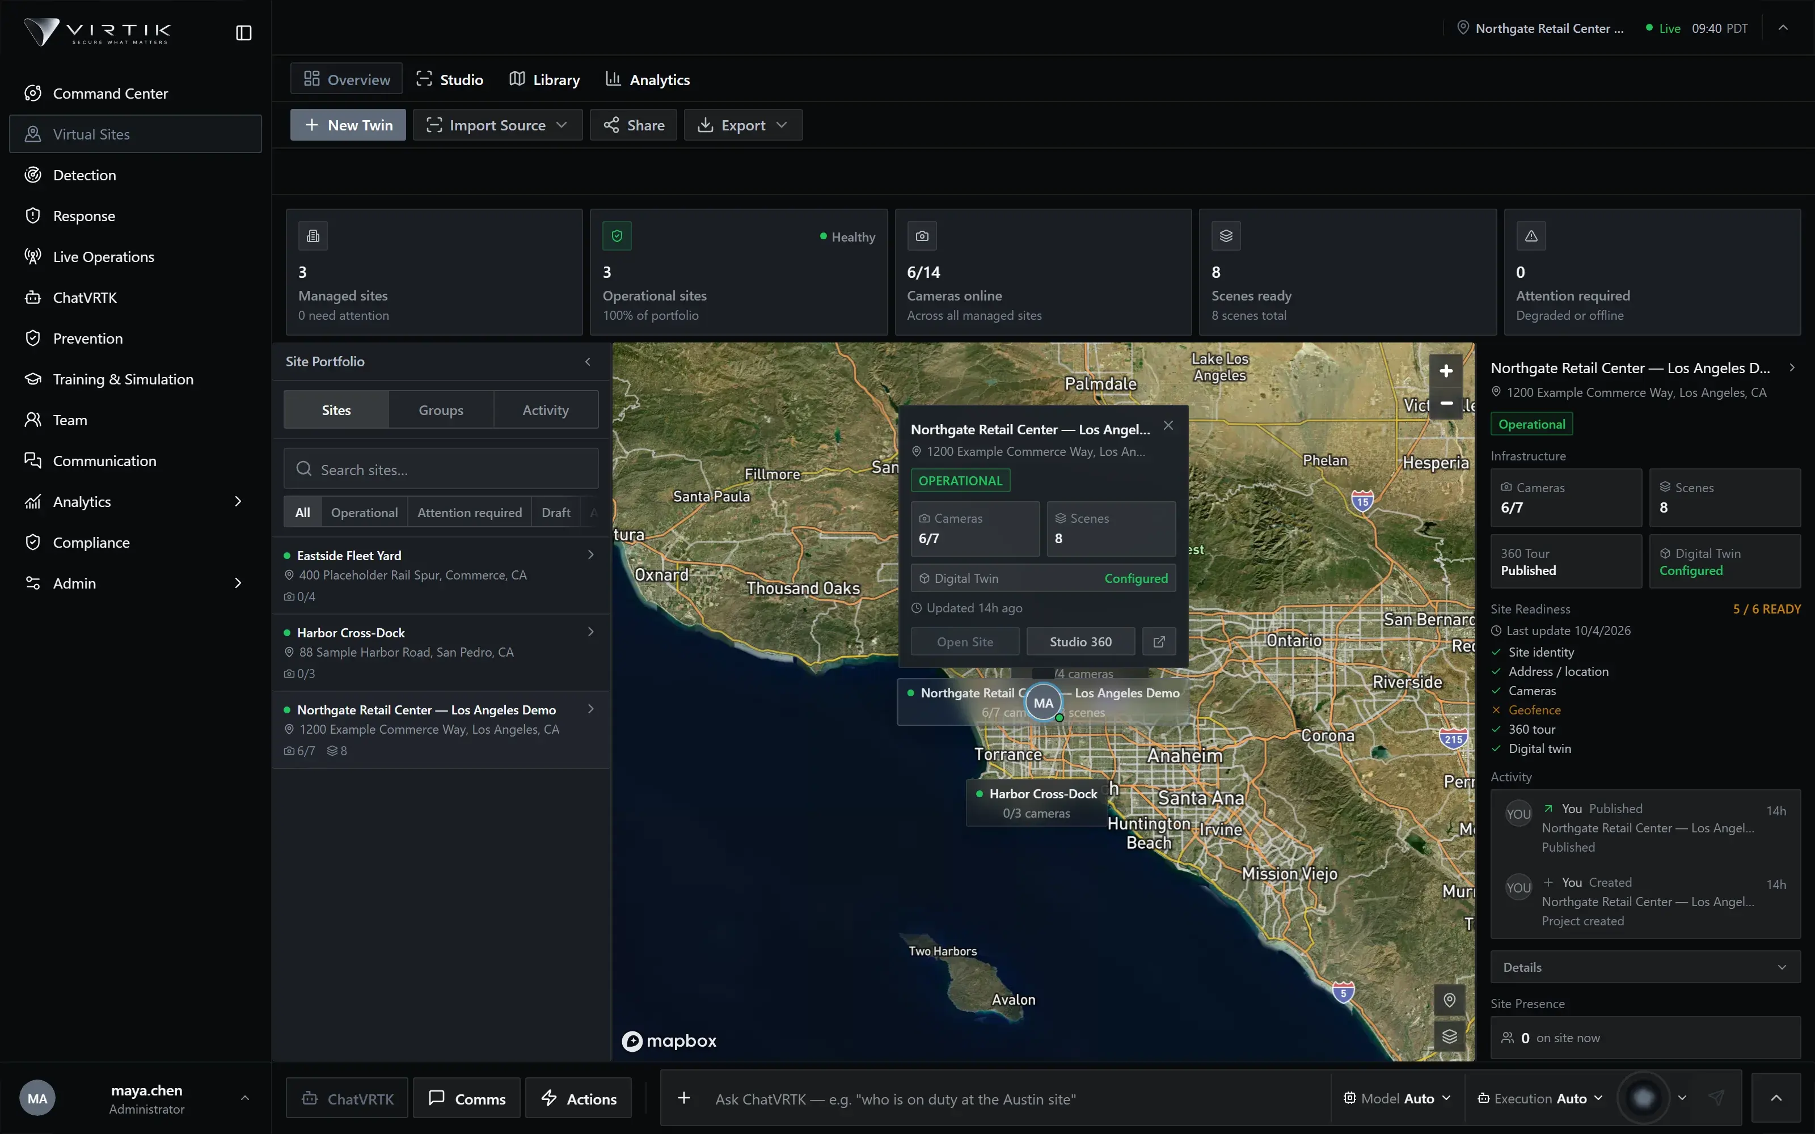The height and width of the screenshot is (1134, 1815).
Task: Open the Library tab
Action: tap(544, 79)
